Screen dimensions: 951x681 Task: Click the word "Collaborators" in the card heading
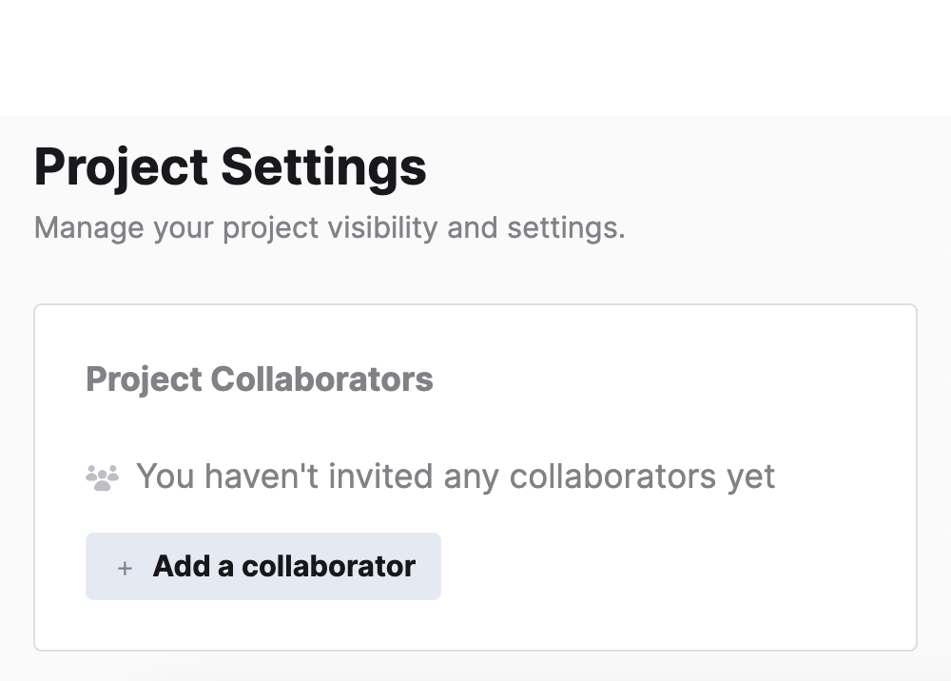321,379
